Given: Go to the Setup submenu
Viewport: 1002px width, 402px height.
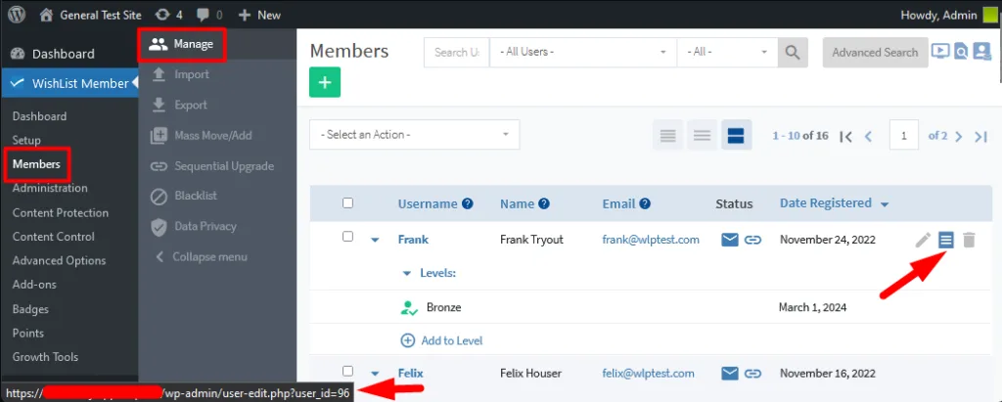Looking at the screenshot, I should point(26,140).
